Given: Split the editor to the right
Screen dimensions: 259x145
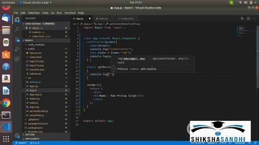Looking at the screenshot, I should (248, 19).
